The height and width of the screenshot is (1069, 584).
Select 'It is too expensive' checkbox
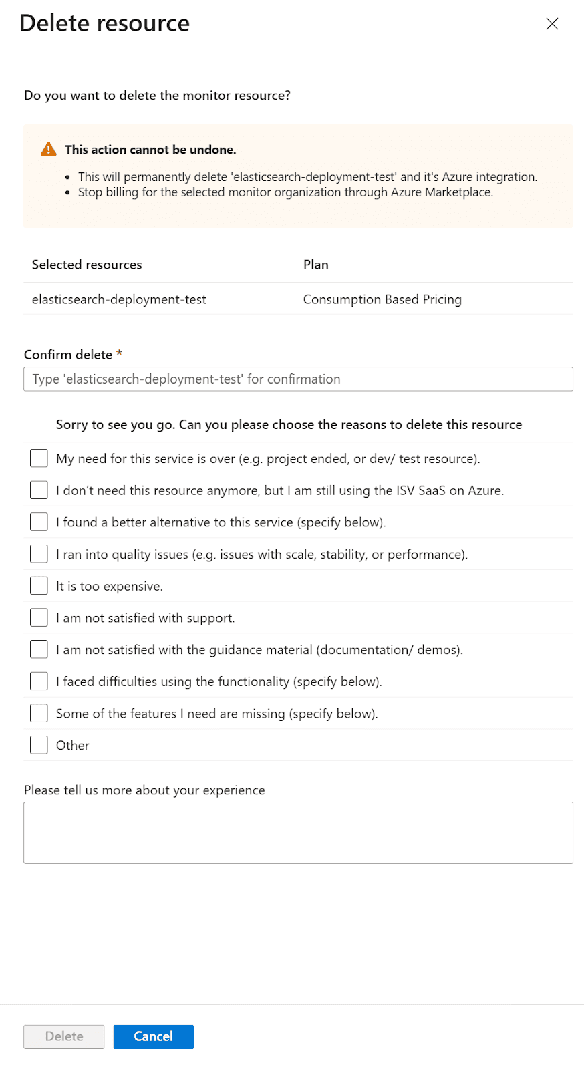click(x=38, y=585)
